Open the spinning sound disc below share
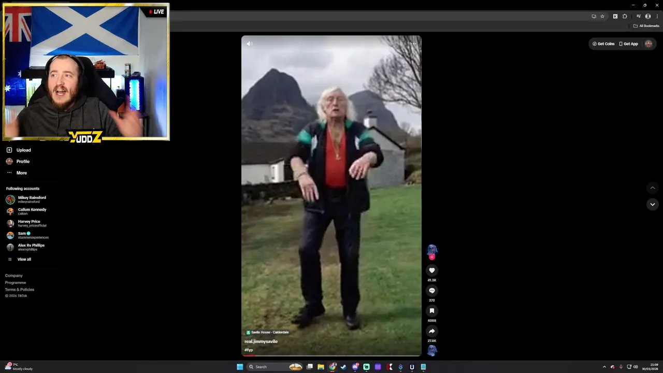Viewport: 663px width, 373px height. click(431, 351)
